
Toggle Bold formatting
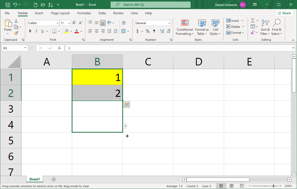pos(30,31)
